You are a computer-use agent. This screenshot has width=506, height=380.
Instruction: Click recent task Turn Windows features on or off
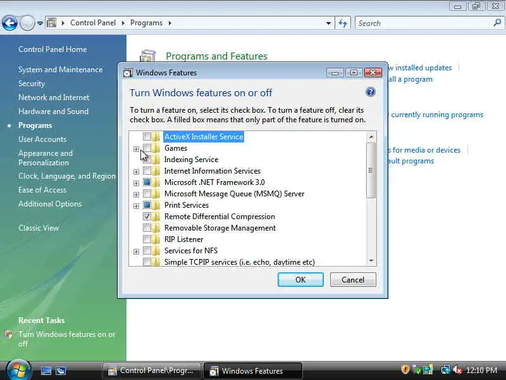pyautogui.click(x=66, y=339)
